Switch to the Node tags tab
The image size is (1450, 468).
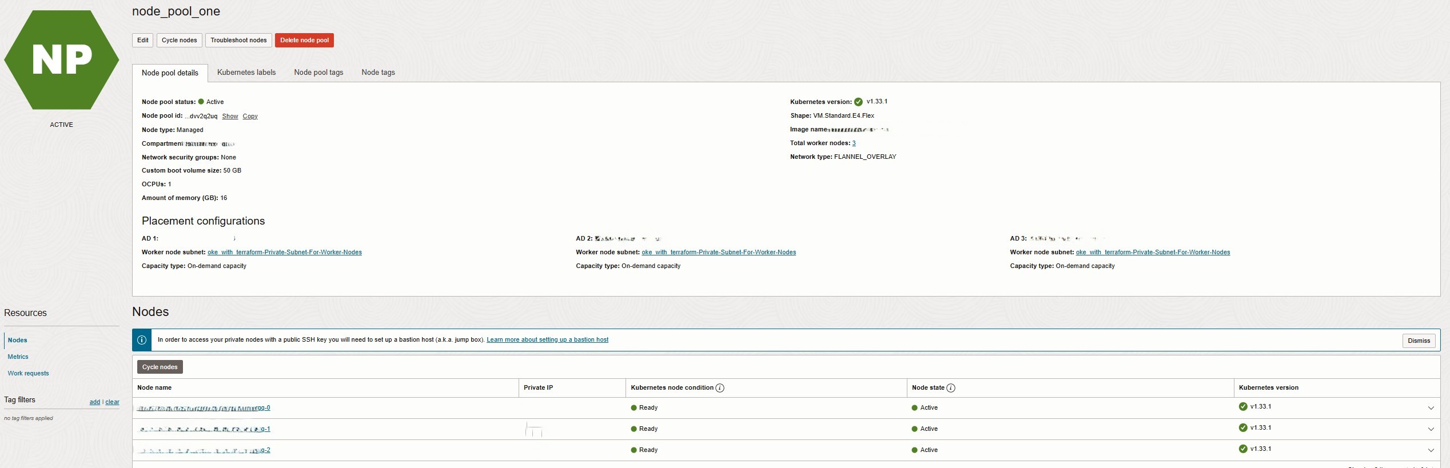click(x=378, y=73)
